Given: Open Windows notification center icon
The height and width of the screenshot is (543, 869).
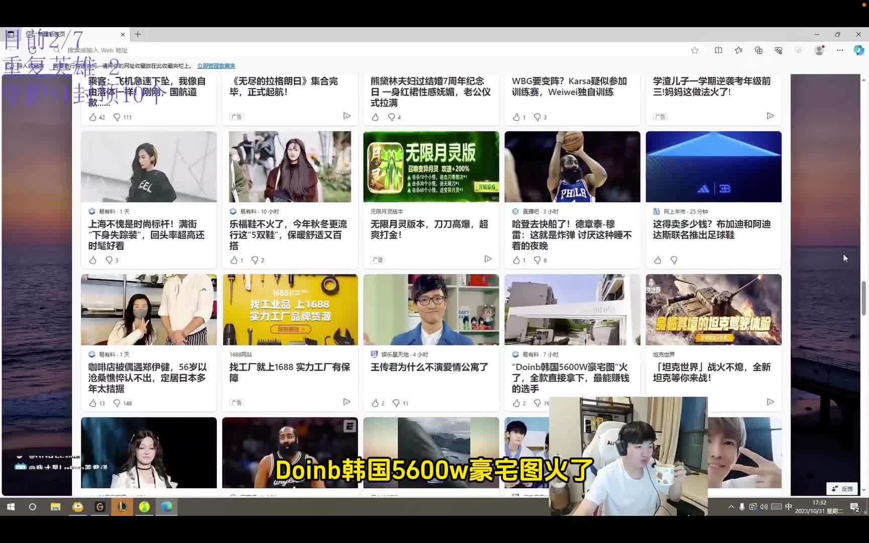Looking at the screenshot, I should [x=855, y=507].
